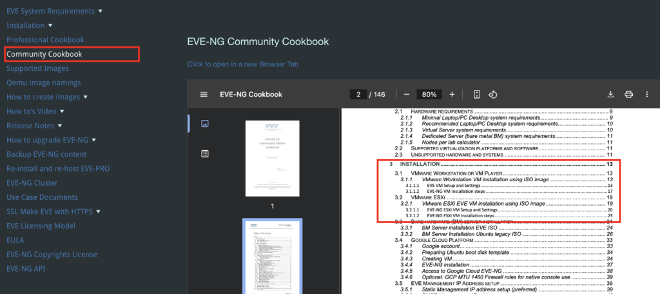The image size is (660, 294).
Task: Zoom out with the minus icon
Action: (407, 94)
